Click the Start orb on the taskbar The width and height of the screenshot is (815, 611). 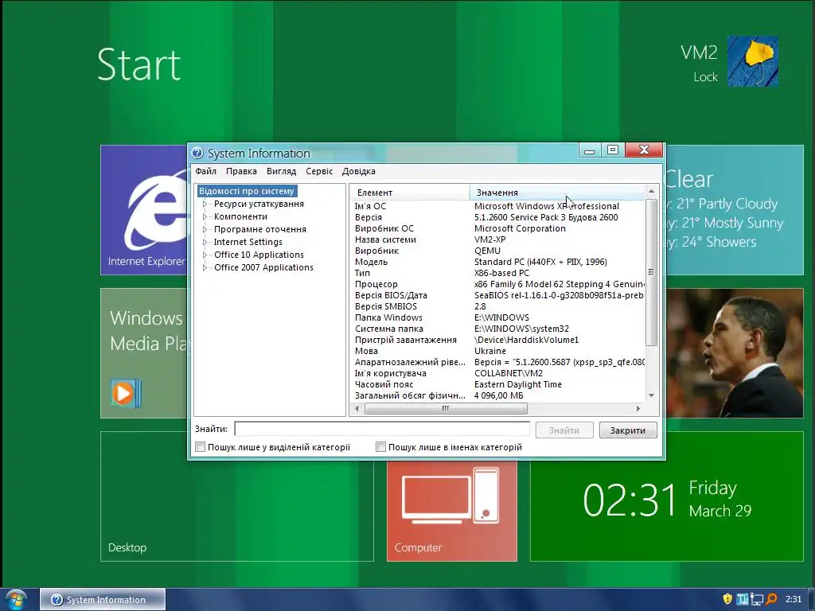pyautogui.click(x=16, y=599)
